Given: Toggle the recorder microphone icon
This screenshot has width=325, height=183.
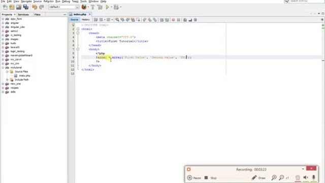Looking at the screenshot, I should (314, 177).
